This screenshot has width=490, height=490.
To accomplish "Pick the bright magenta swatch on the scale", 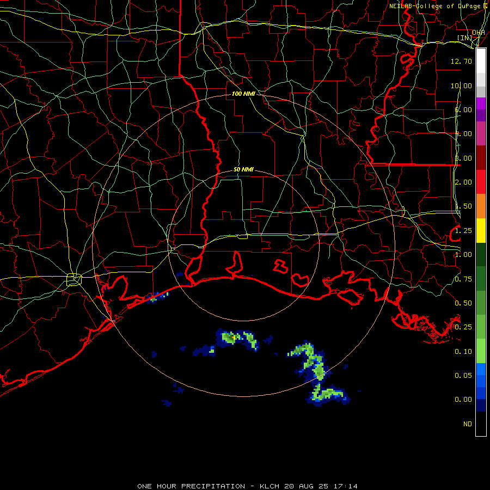I will tap(481, 103).
